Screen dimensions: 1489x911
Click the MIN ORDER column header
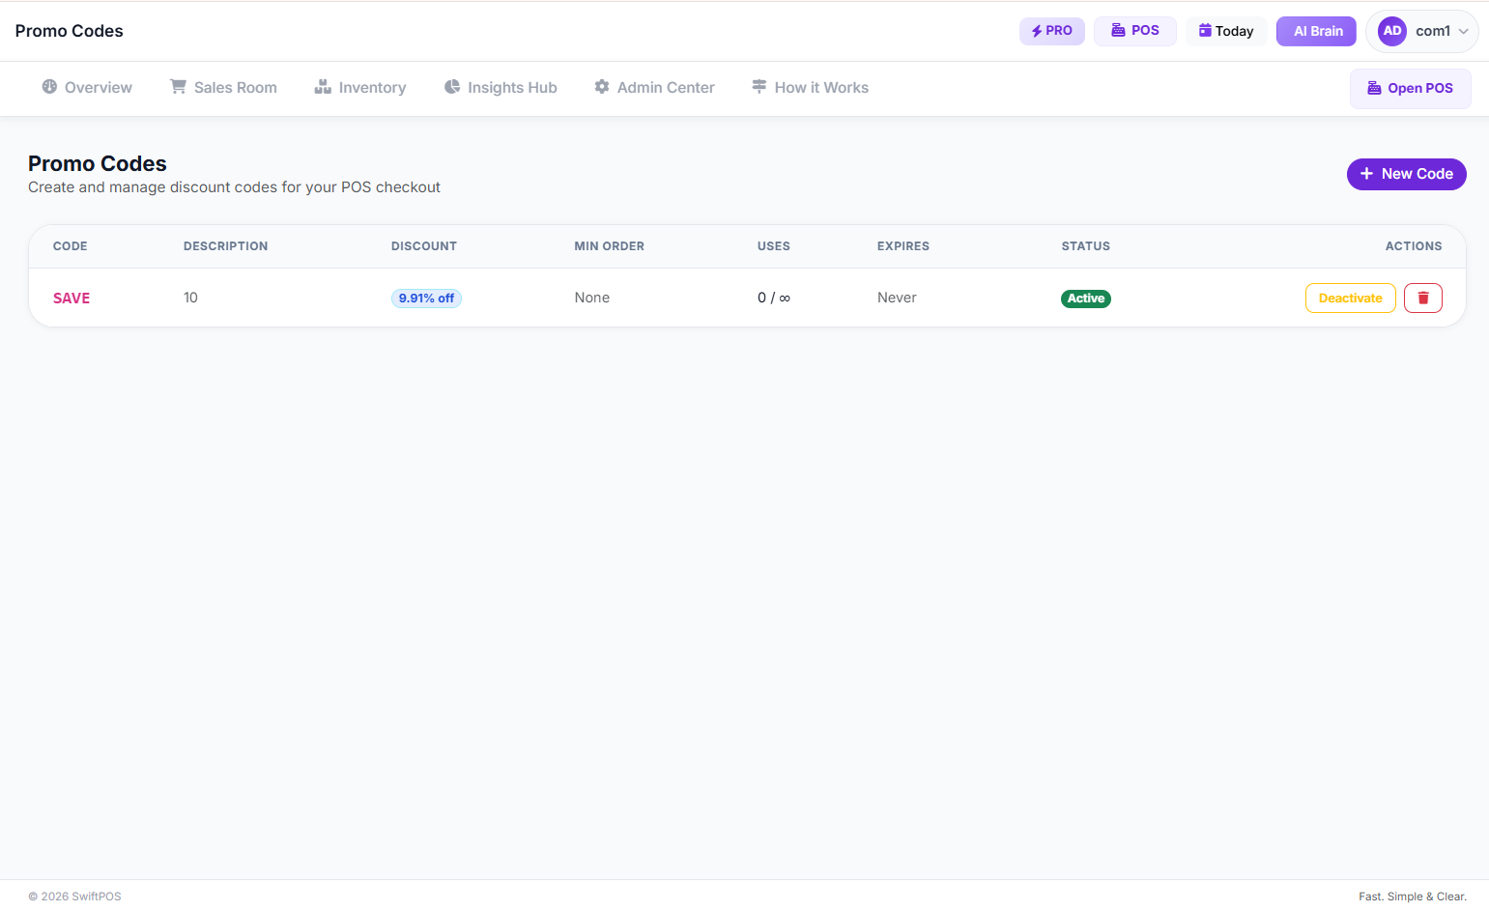pyautogui.click(x=609, y=246)
